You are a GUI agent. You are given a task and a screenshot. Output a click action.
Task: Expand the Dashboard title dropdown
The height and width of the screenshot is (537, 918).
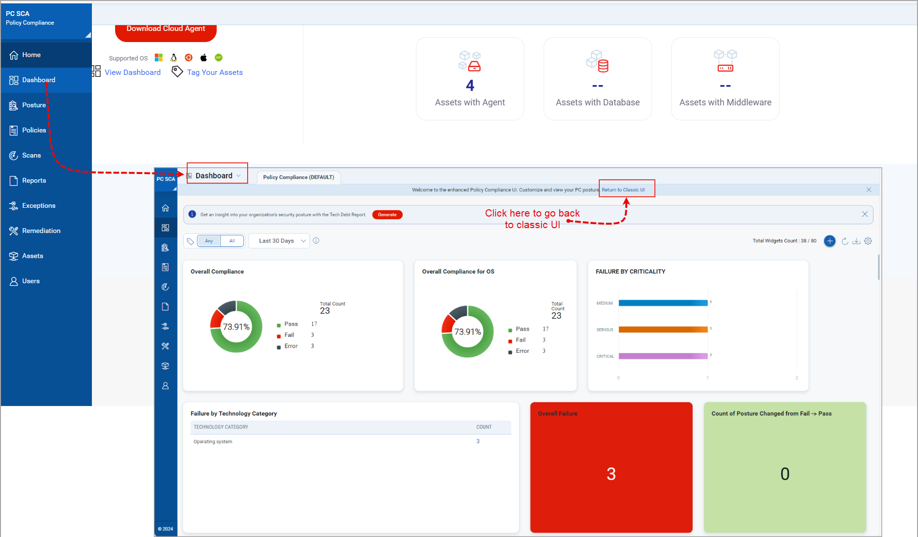click(x=239, y=175)
